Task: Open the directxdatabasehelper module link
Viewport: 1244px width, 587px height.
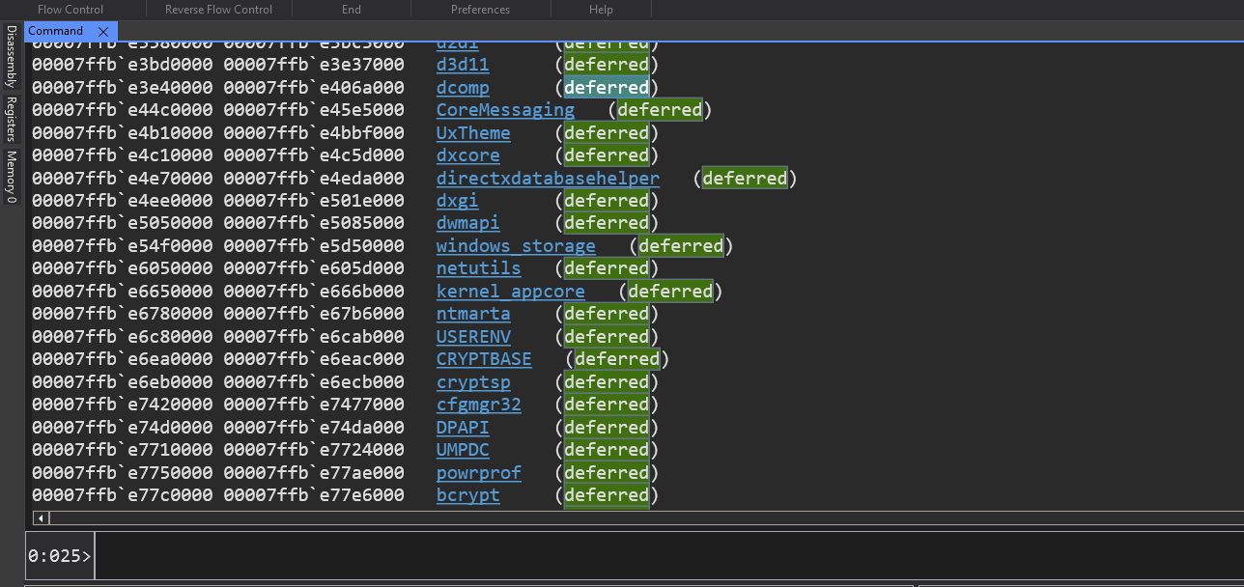Action: 548,179
